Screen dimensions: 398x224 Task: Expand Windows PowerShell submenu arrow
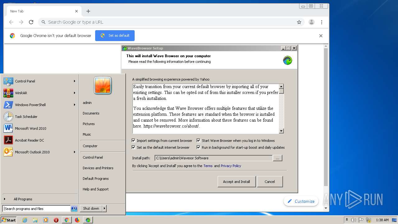[75, 105]
